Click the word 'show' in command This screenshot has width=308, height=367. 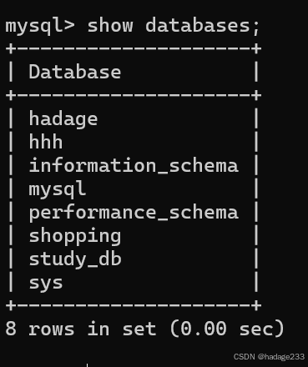pyautogui.click(x=110, y=26)
